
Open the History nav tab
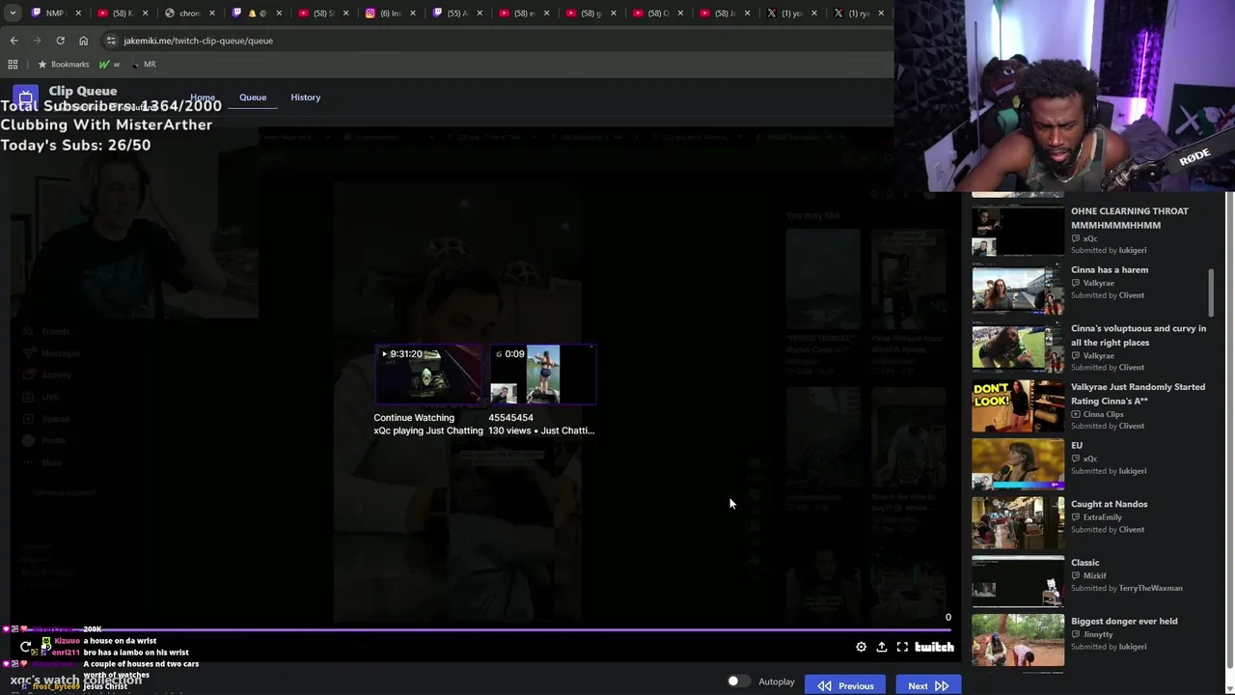[x=306, y=97]
